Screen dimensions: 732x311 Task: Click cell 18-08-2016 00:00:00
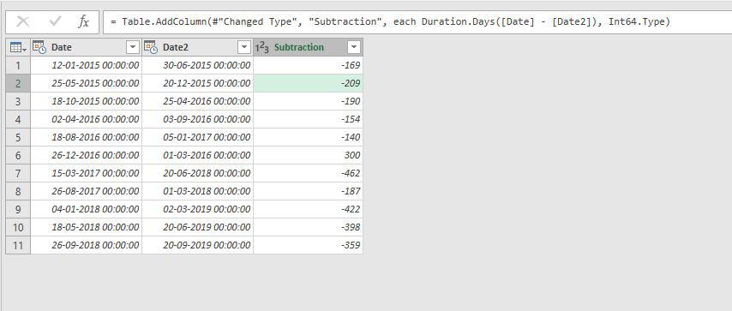87,137
